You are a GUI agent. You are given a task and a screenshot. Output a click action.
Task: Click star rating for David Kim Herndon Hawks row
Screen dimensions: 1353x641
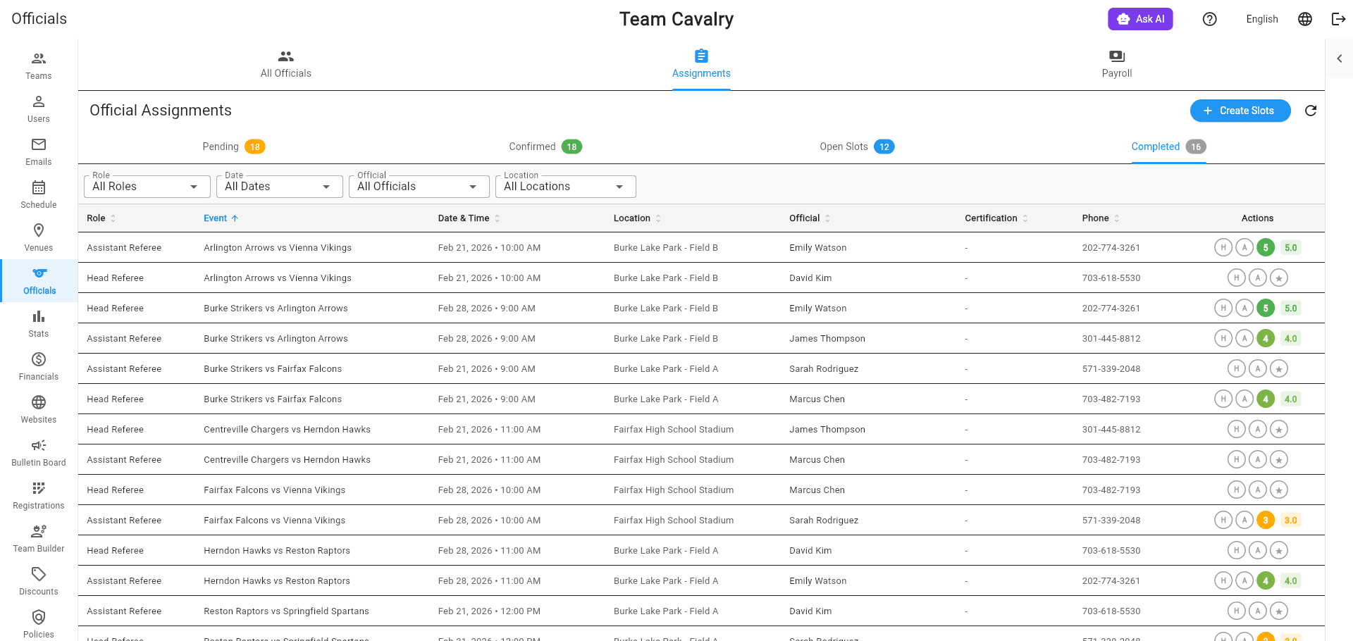pyautogui.click(x=1279, y=550)
